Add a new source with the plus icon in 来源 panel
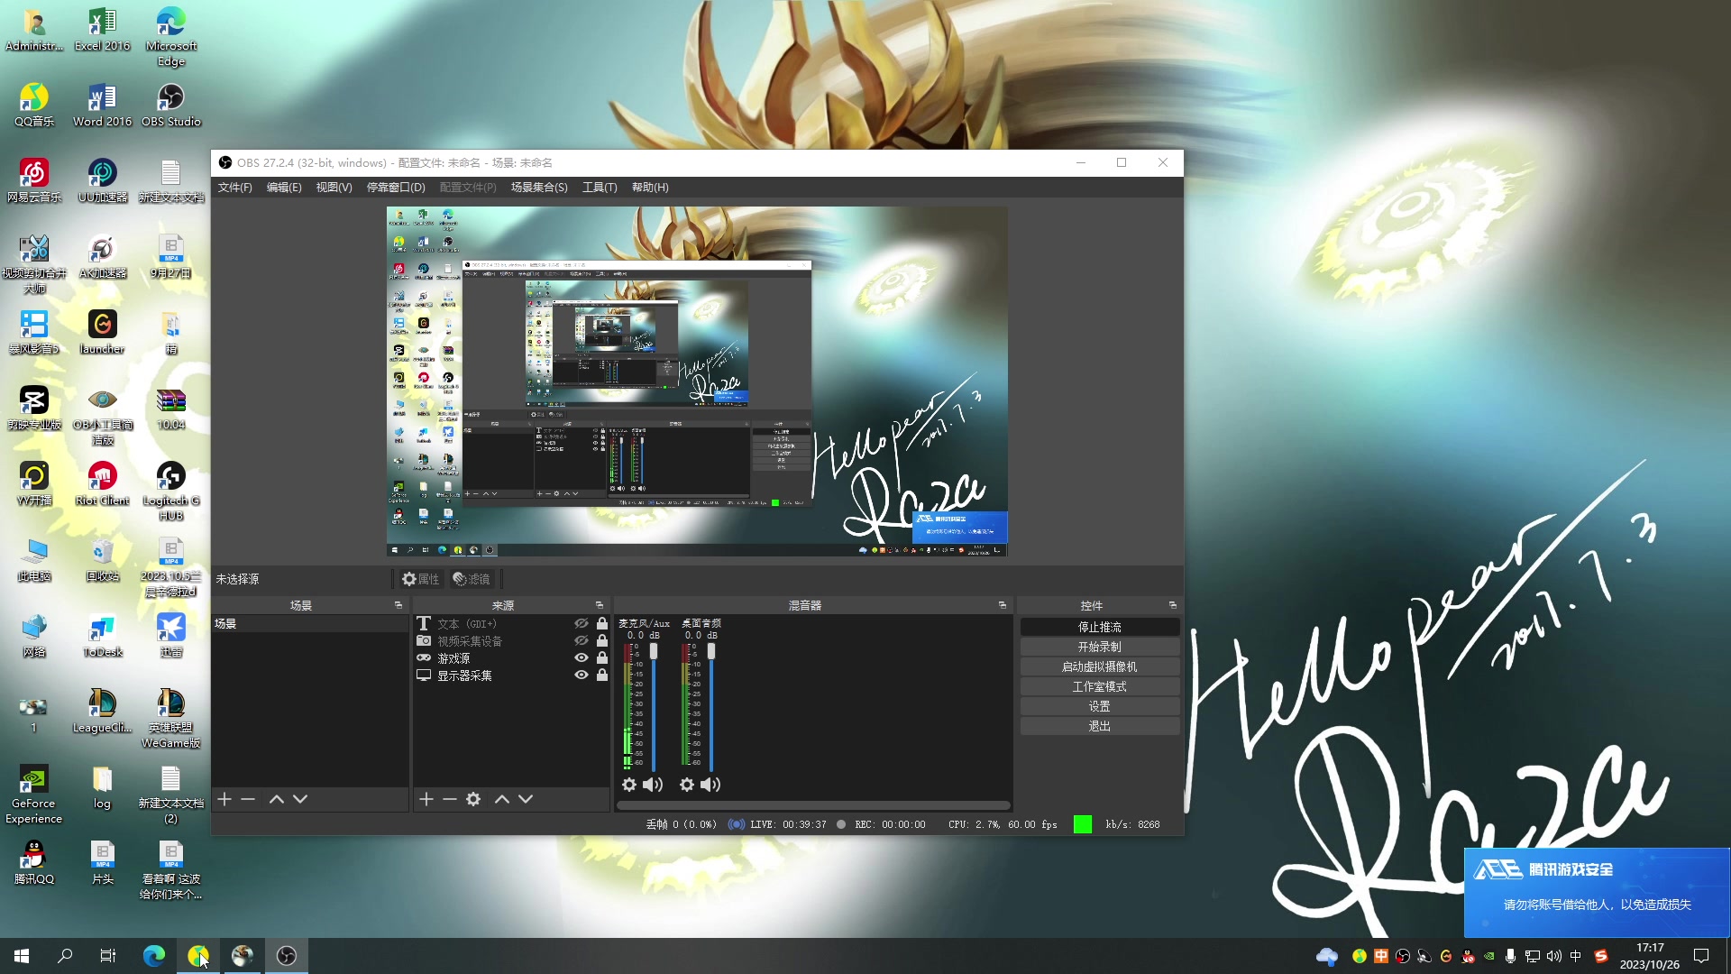1731x974 pixels. (426, 799)
